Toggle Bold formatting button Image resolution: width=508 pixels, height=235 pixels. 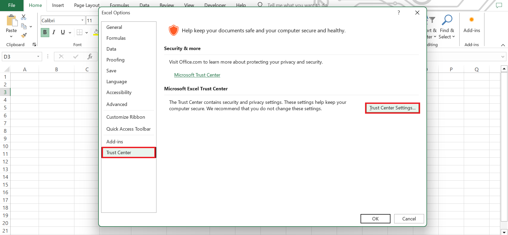click(45, 32)
